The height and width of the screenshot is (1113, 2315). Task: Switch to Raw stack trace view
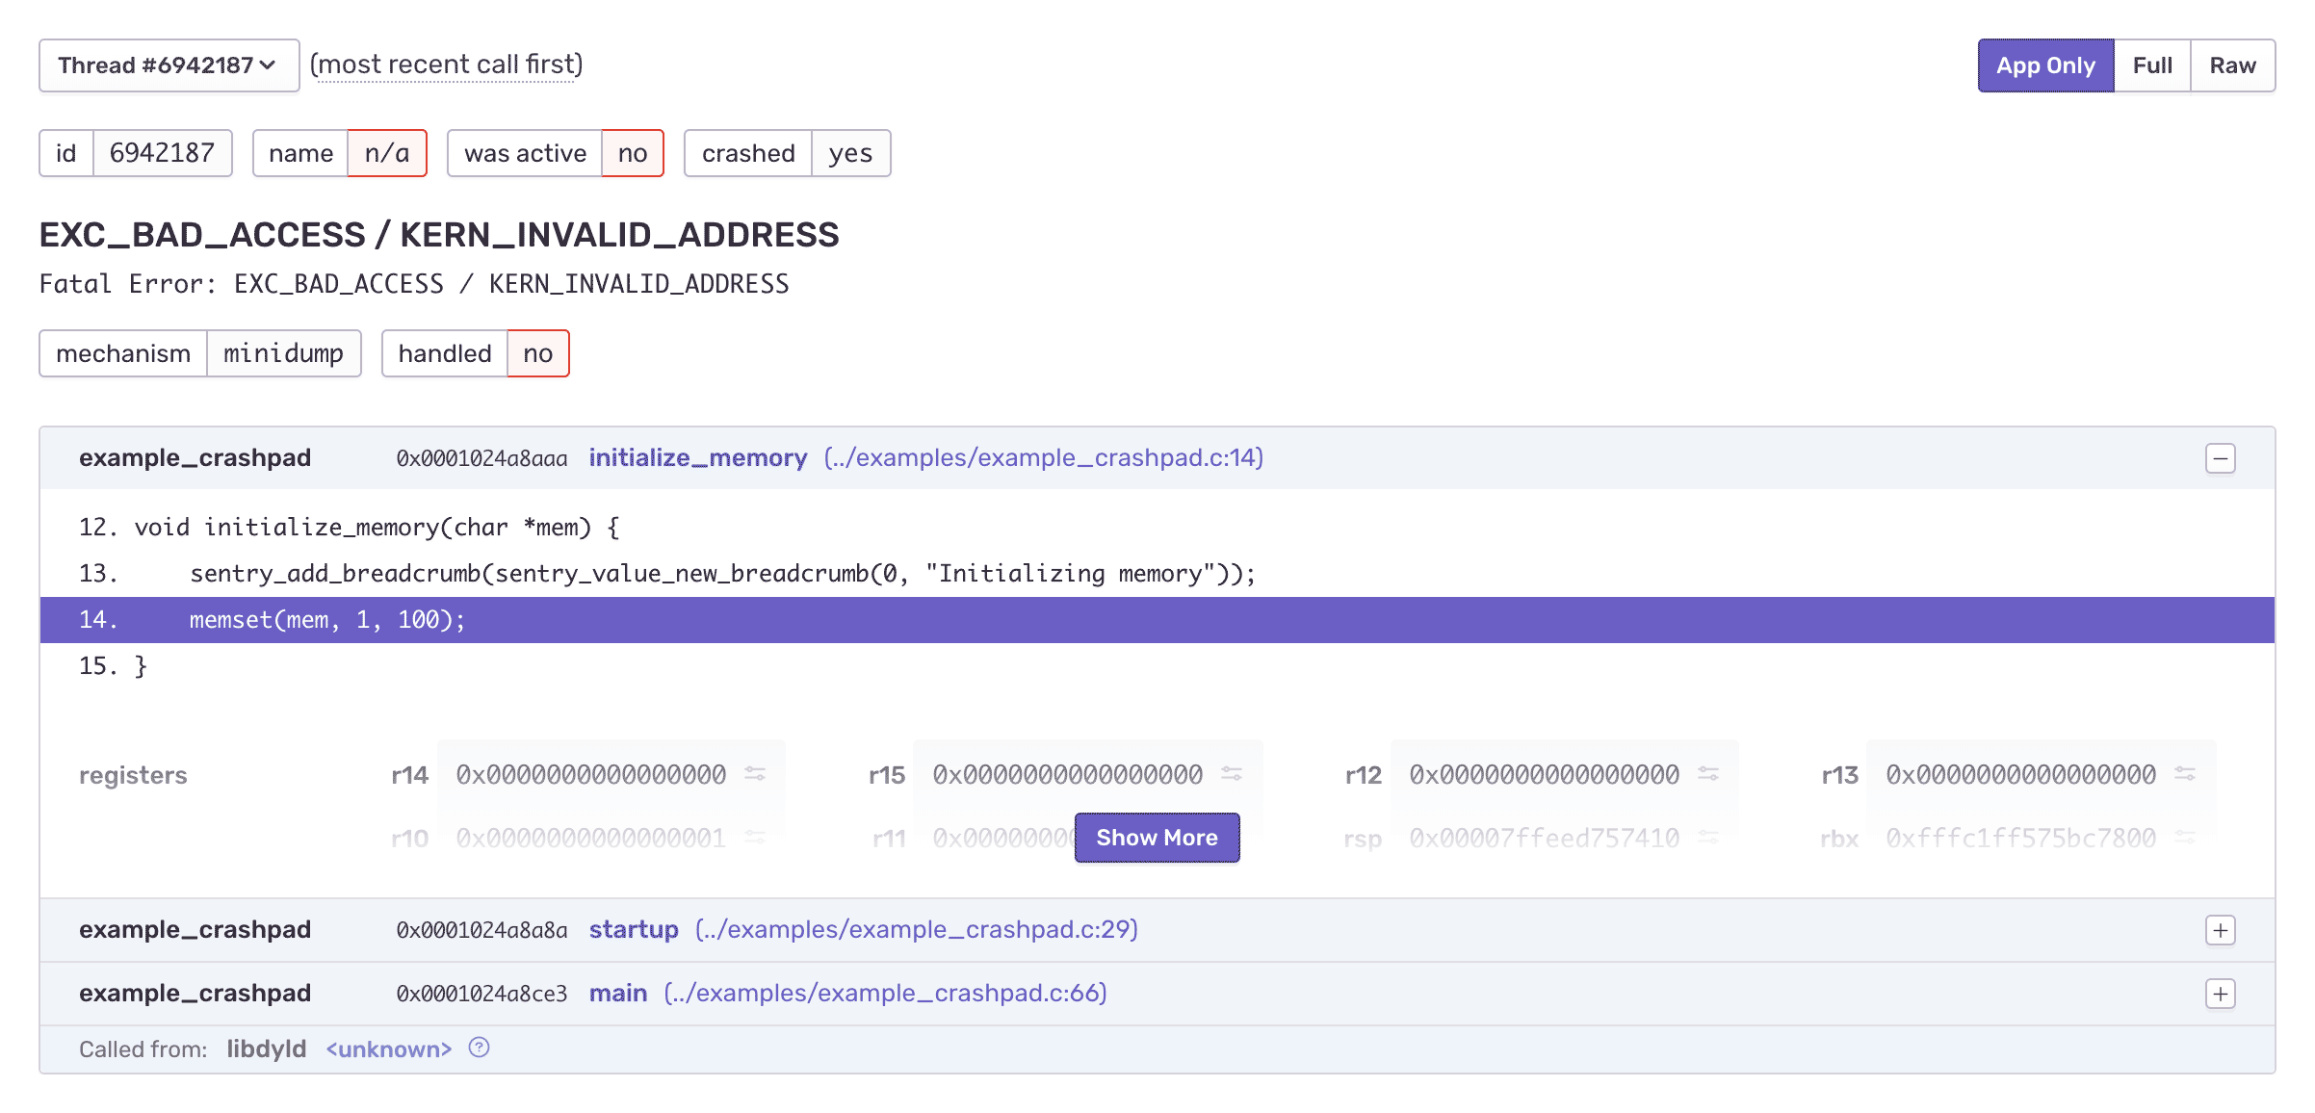click(x=2232, y=65)
